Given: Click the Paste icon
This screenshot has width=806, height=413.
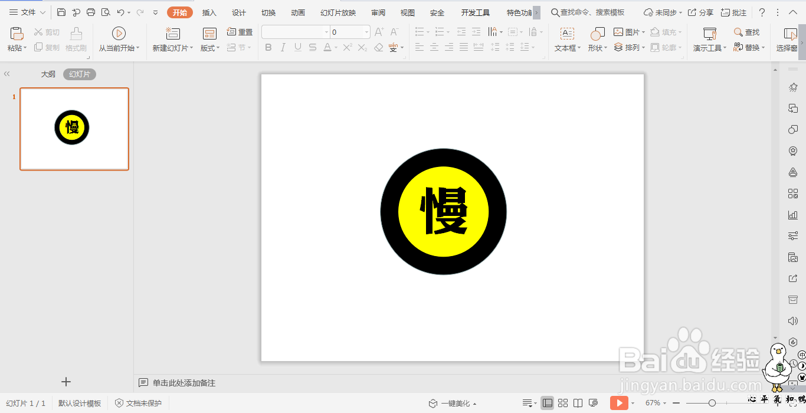Looking at the screenshot, I should click(17, 34).
